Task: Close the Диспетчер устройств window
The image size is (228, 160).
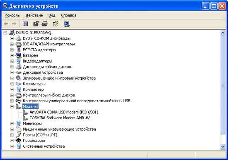Action: (x=222, y=6)
